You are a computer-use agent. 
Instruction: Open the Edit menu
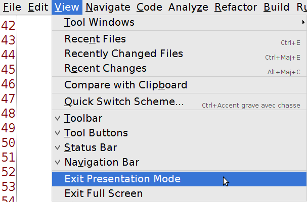click(x=38, y=7)
